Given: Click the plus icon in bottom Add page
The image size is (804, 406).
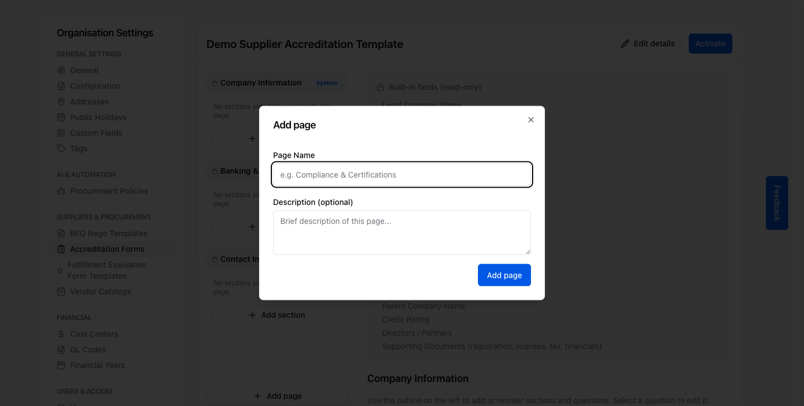Looking at the screenshot, I should [x=257, y=396].
